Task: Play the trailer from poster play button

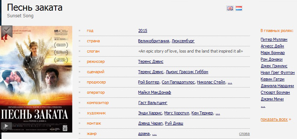Action: pyautogui.click(x=6, y=126)
